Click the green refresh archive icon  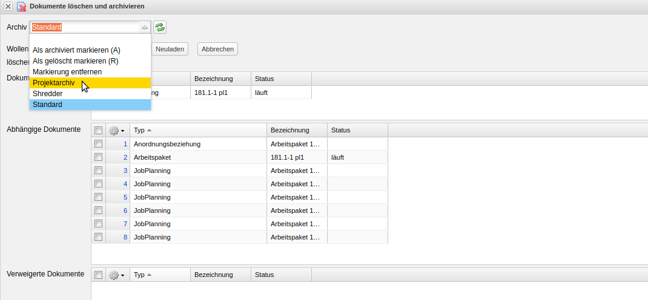(x=160, y=27)
